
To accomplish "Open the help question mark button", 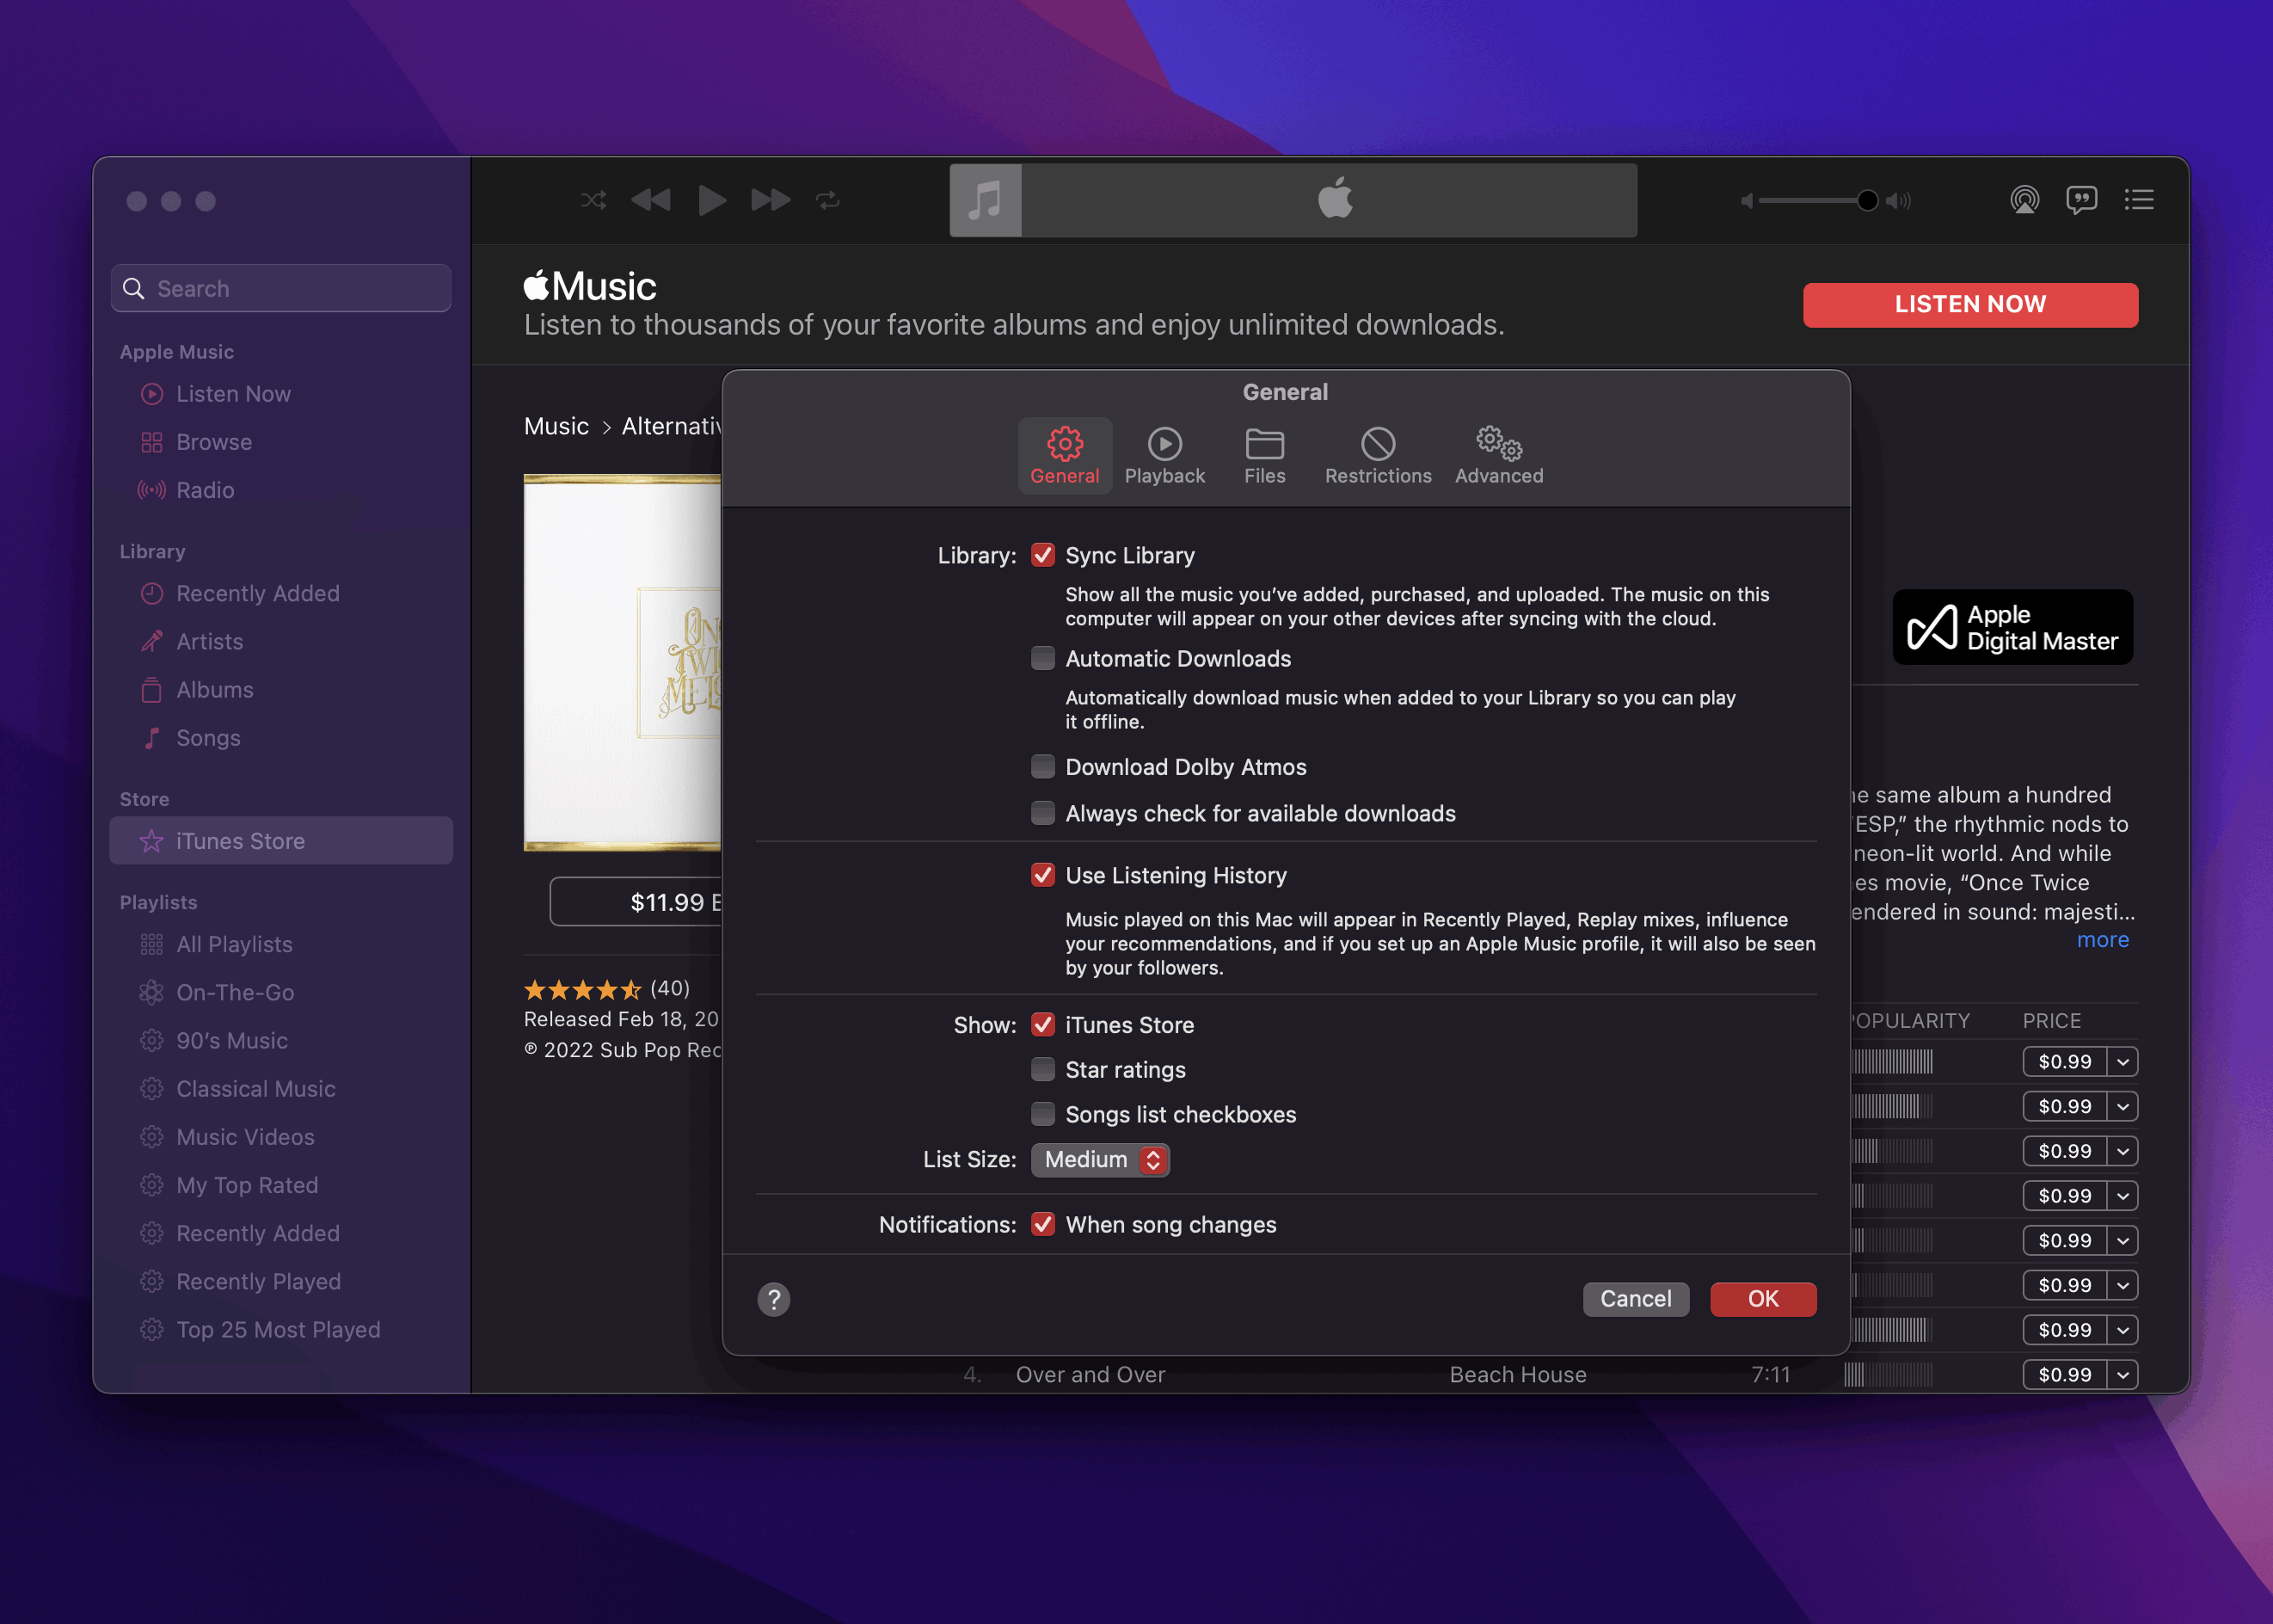I will pyautogui.click(x=774, y=1299).
